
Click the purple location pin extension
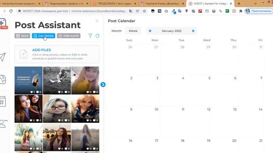tap(186, 11)
